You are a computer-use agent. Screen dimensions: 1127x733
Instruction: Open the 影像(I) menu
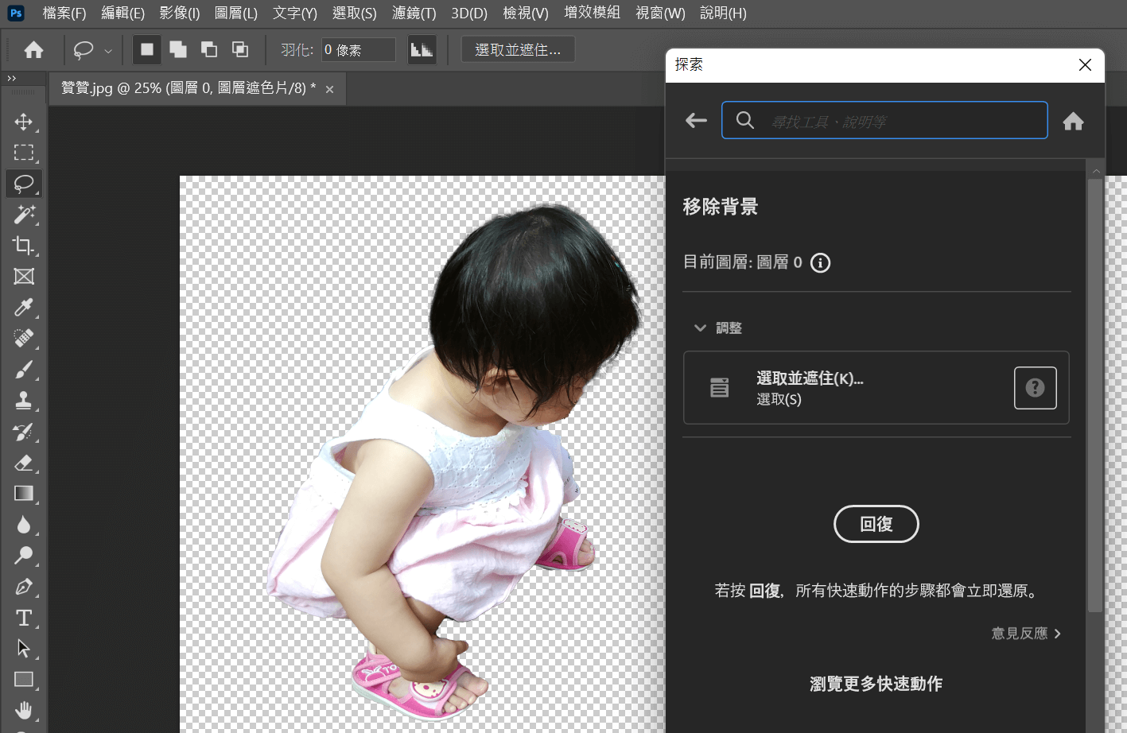pos(180,13)
